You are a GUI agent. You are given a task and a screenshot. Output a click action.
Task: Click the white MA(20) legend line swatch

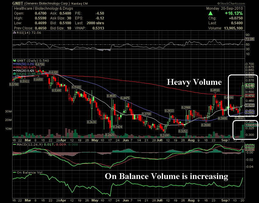(14, 71)
